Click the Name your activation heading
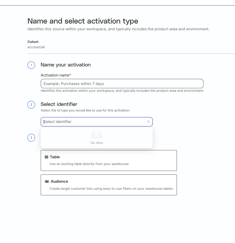The height and width of the screenshot is (243, 235). (65, 65)
